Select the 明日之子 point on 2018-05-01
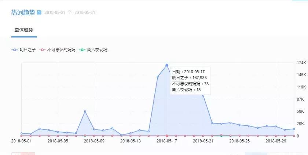Viewport: 308px width, 155px height. coord(21,133)
